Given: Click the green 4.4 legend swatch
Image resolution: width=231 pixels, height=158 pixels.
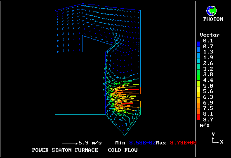Looking at the screenshot, I should click(198, 78).
